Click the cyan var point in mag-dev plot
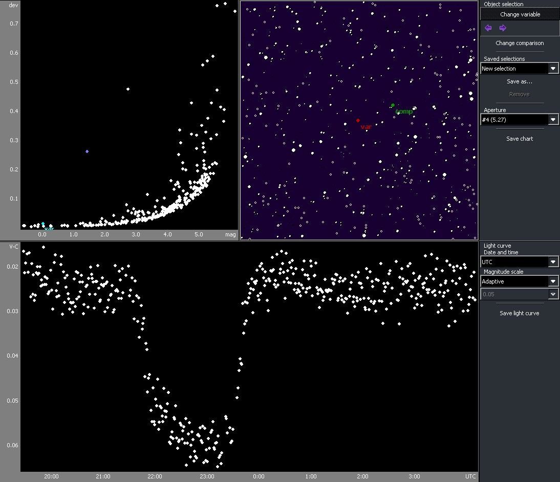560x482 pixels. pos(43,224)
